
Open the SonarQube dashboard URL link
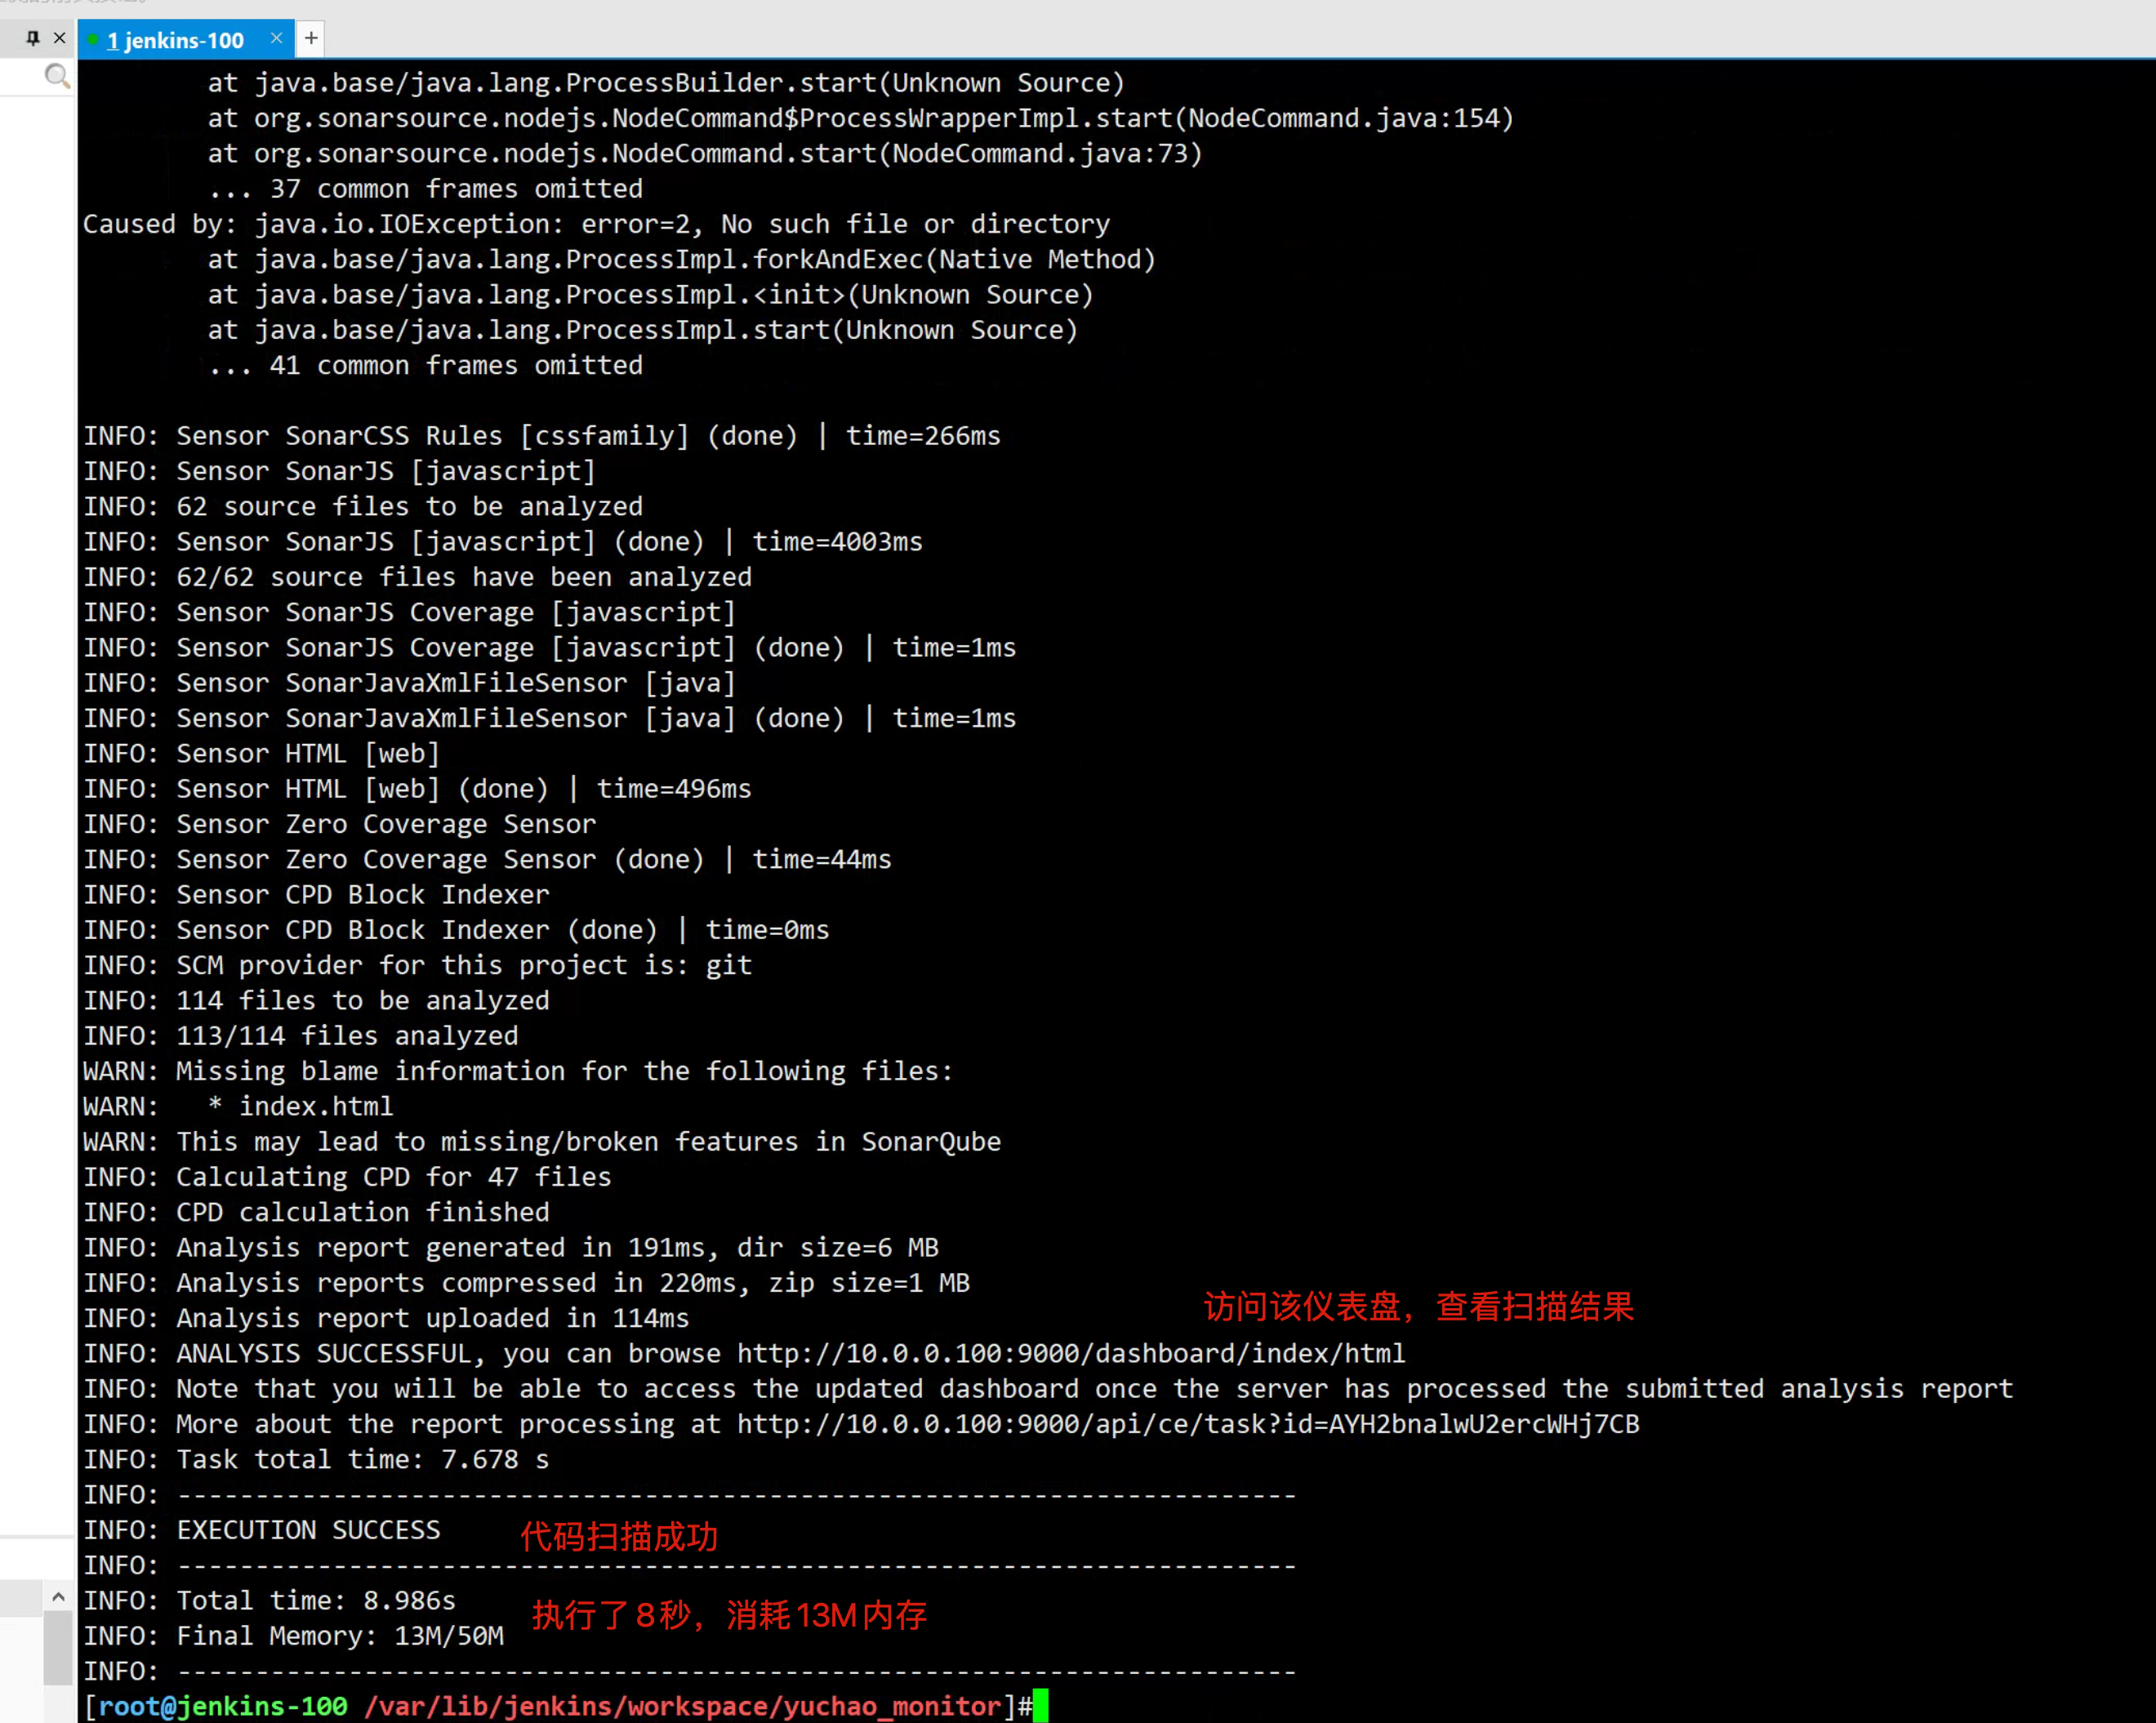pos(1070,1353)
